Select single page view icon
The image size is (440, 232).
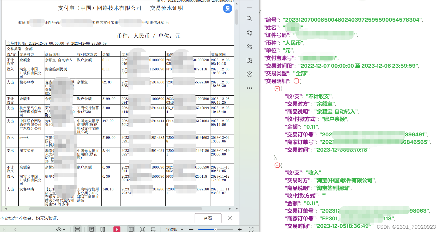tap(91, 229)
